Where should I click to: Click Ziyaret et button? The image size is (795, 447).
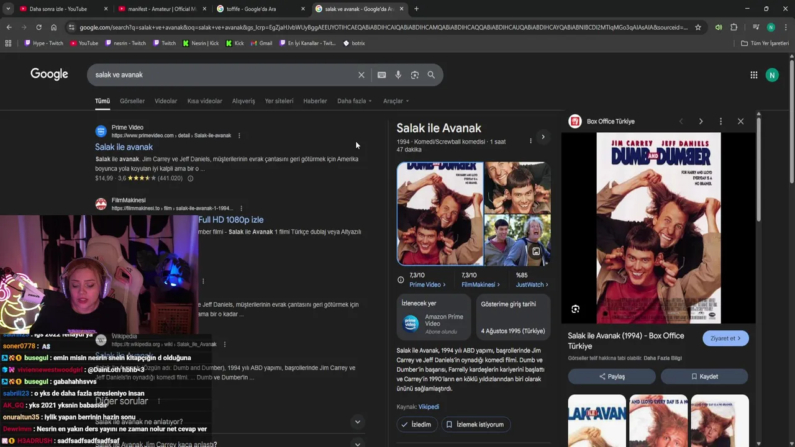725,338
